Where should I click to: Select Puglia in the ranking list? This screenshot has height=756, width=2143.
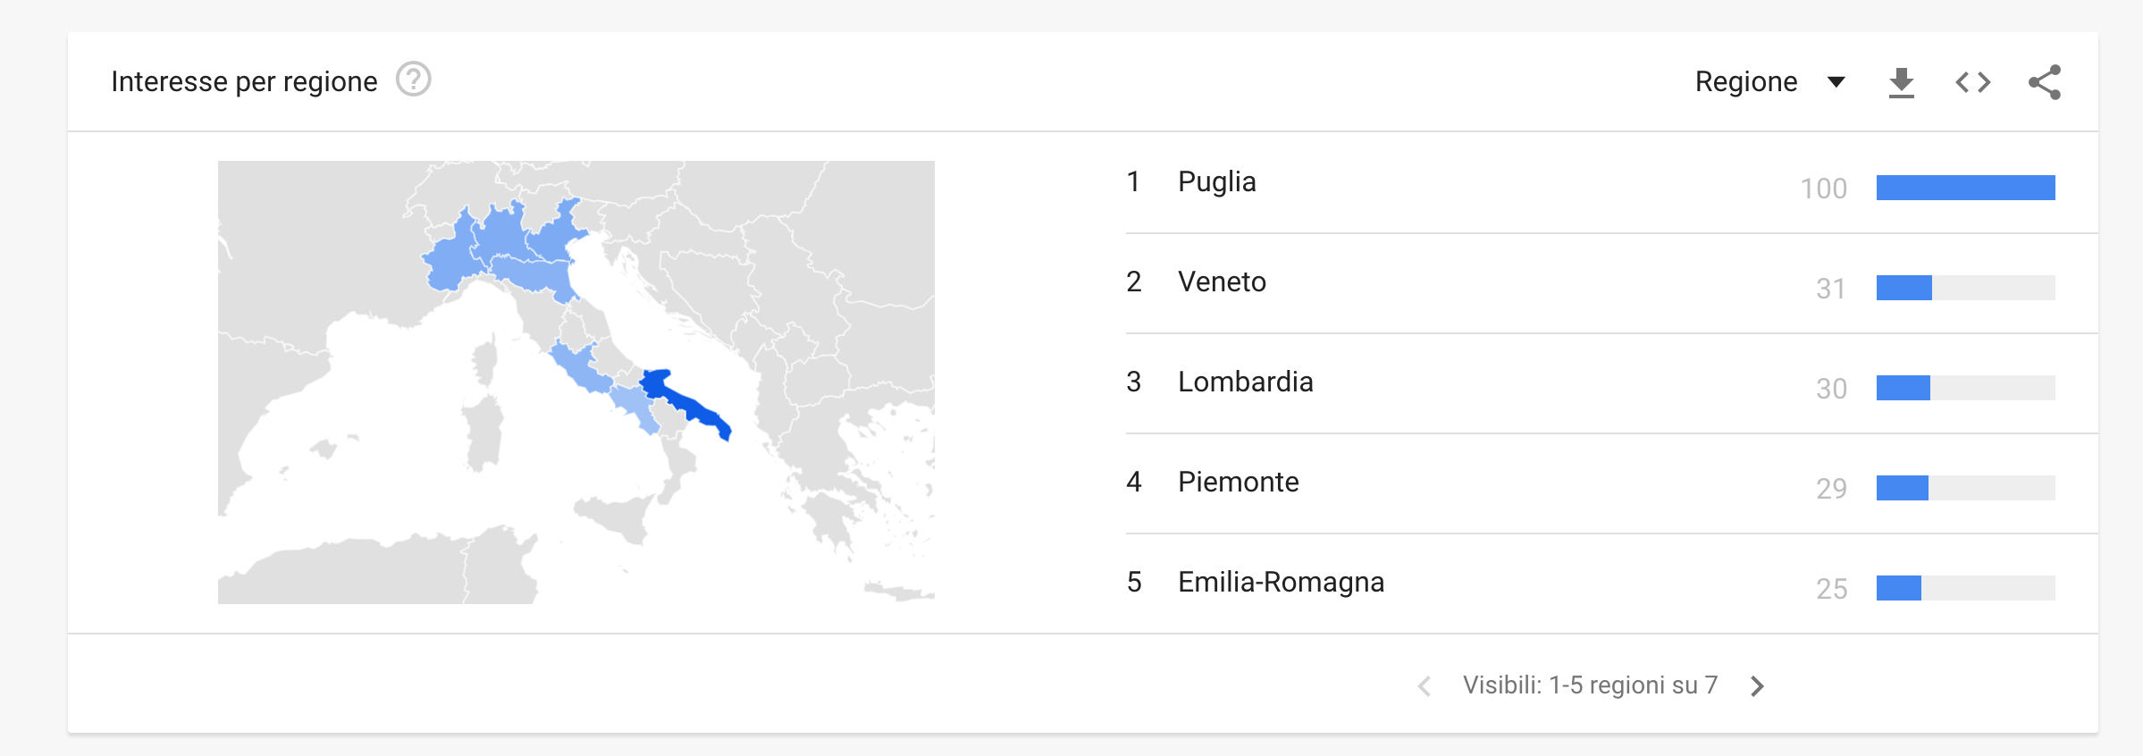[1216, 182]
